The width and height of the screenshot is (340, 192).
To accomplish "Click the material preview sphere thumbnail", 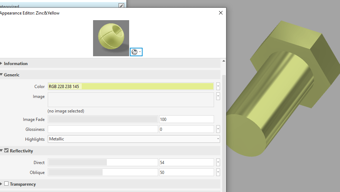I will (x=111, y=38).
